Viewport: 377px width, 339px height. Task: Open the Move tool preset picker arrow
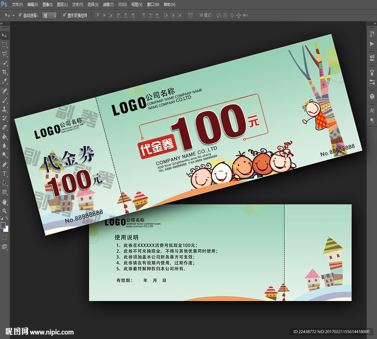[x=14, y=15]
